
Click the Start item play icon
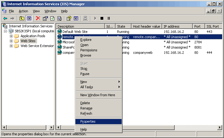(x=95, y=18)
